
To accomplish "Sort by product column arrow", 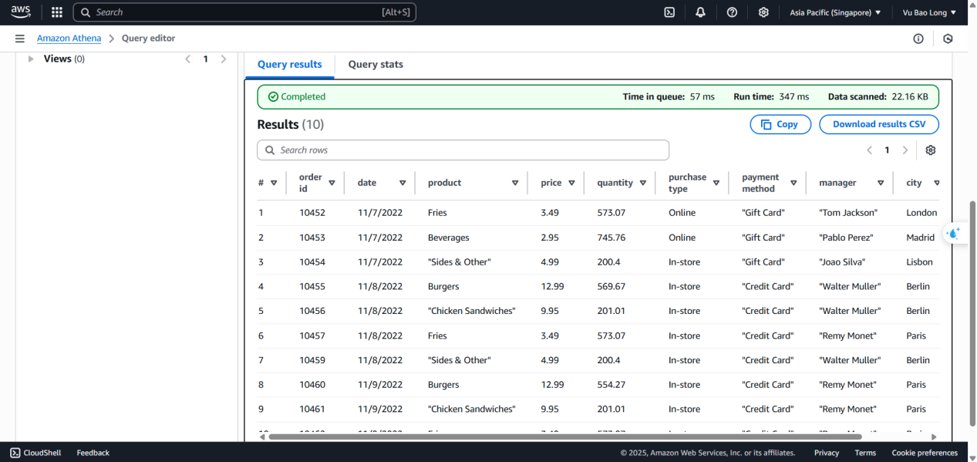I will point(515,183).
